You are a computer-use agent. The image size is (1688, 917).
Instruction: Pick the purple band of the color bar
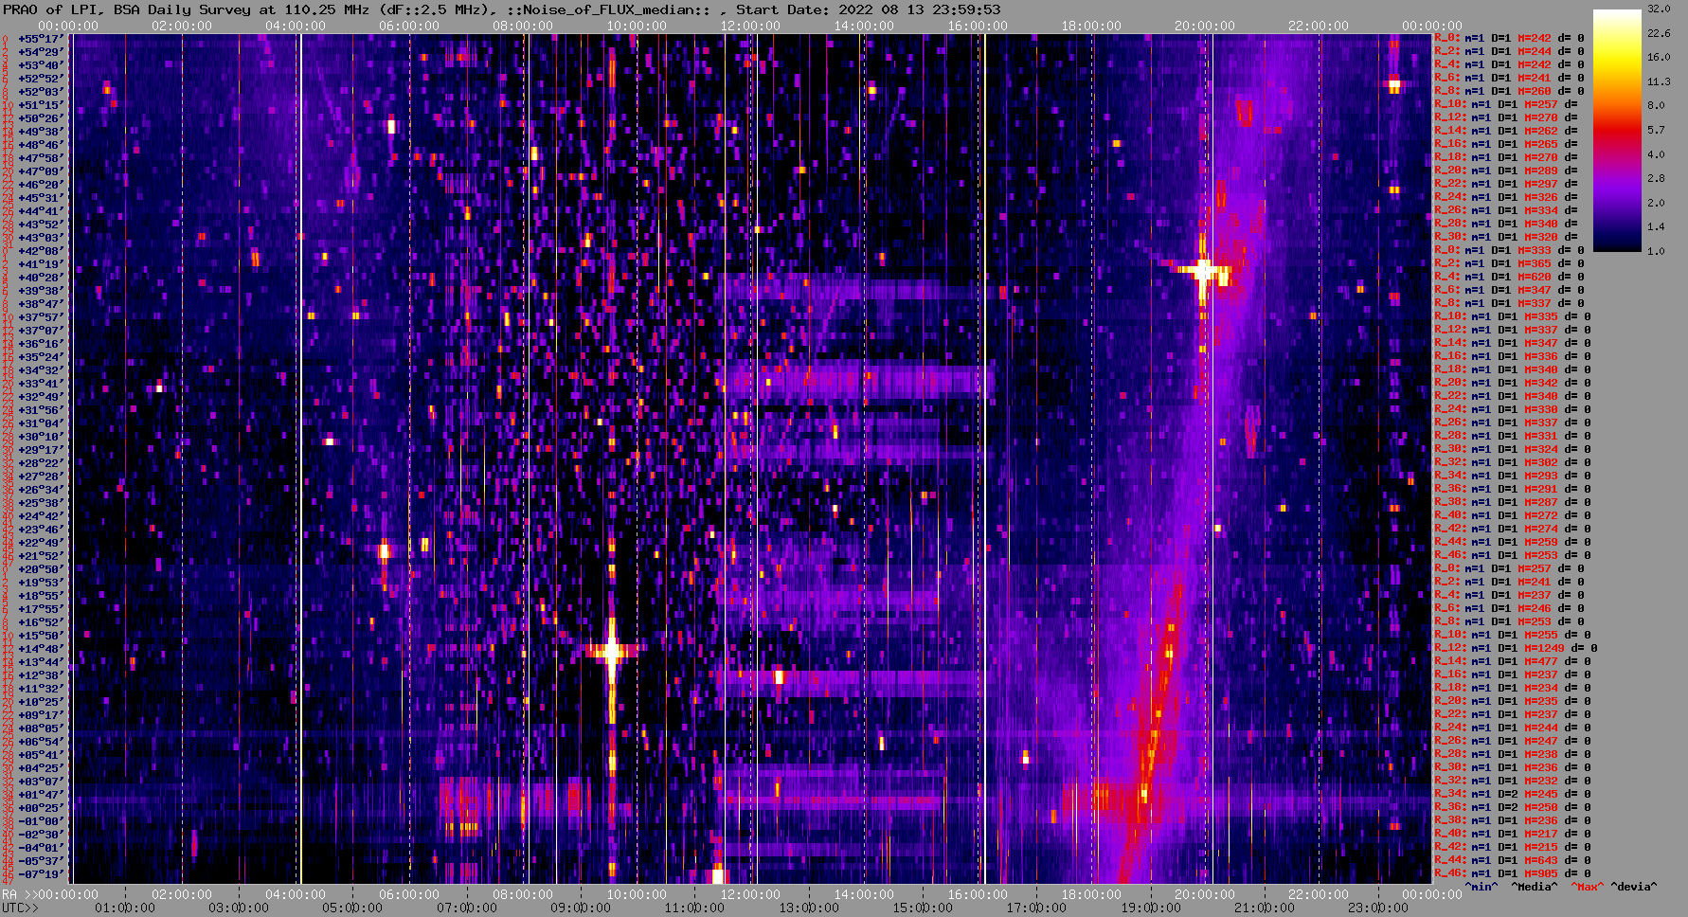click(1617, 185)
